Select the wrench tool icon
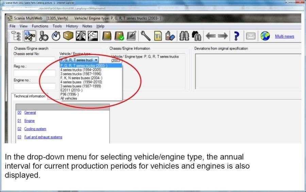The height and width of the screenshot is (192, 306). click(x=146, y=36)
